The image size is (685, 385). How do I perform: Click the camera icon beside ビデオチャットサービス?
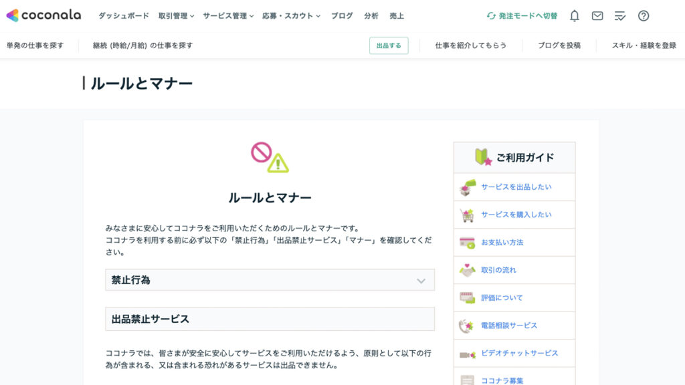tap(468, 355)
